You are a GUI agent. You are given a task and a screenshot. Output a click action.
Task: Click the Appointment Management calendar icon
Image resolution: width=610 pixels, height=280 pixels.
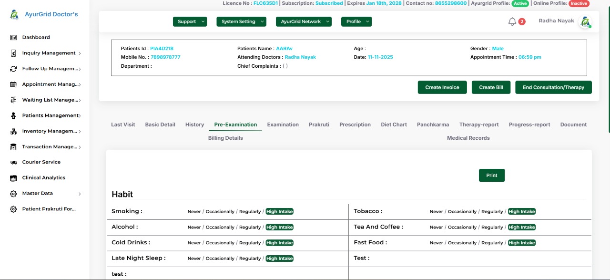click(x=13, y=84)
